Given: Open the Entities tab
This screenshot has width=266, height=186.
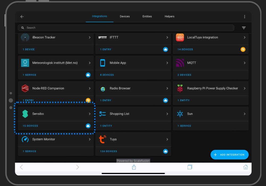Looking at the screenshot, I should [x=147, y=16].
